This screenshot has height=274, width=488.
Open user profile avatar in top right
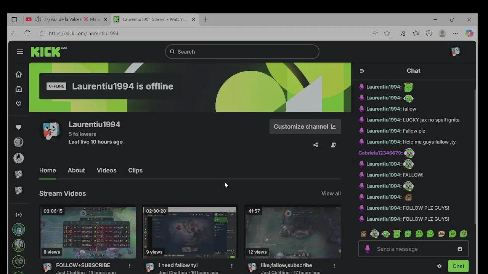[456, 52]
